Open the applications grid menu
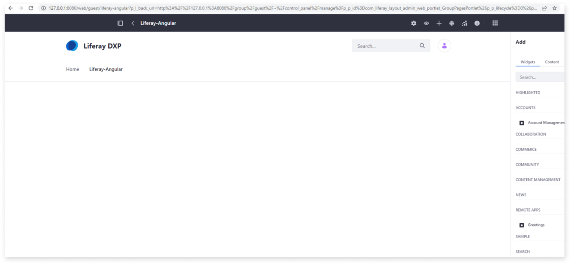 pyautogui.click(x=495, y=23)
